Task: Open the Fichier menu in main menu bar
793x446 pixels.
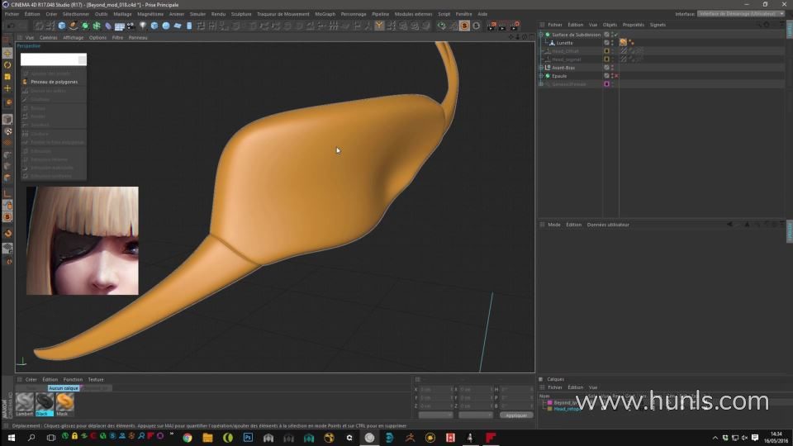Action: [12, 14]
